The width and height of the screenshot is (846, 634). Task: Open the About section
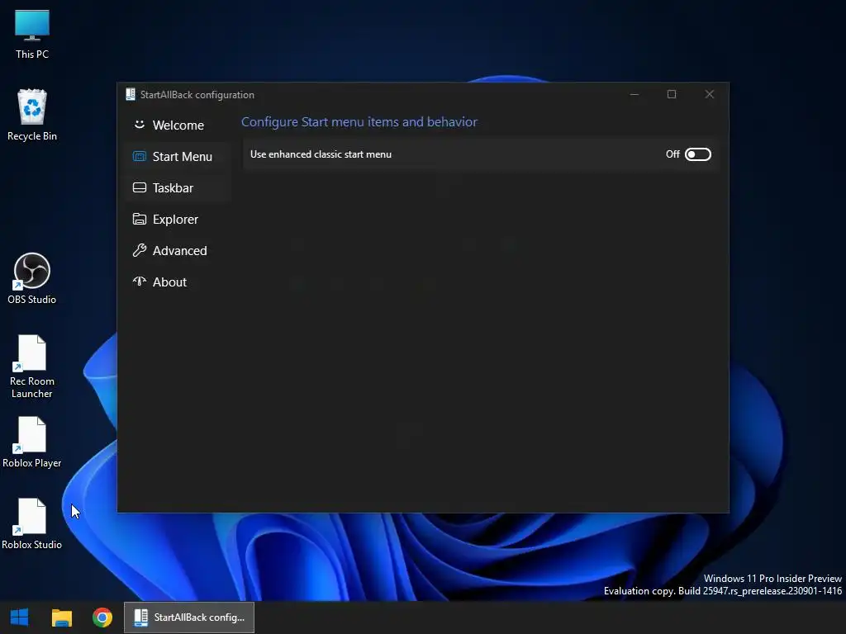coord(178,282)
